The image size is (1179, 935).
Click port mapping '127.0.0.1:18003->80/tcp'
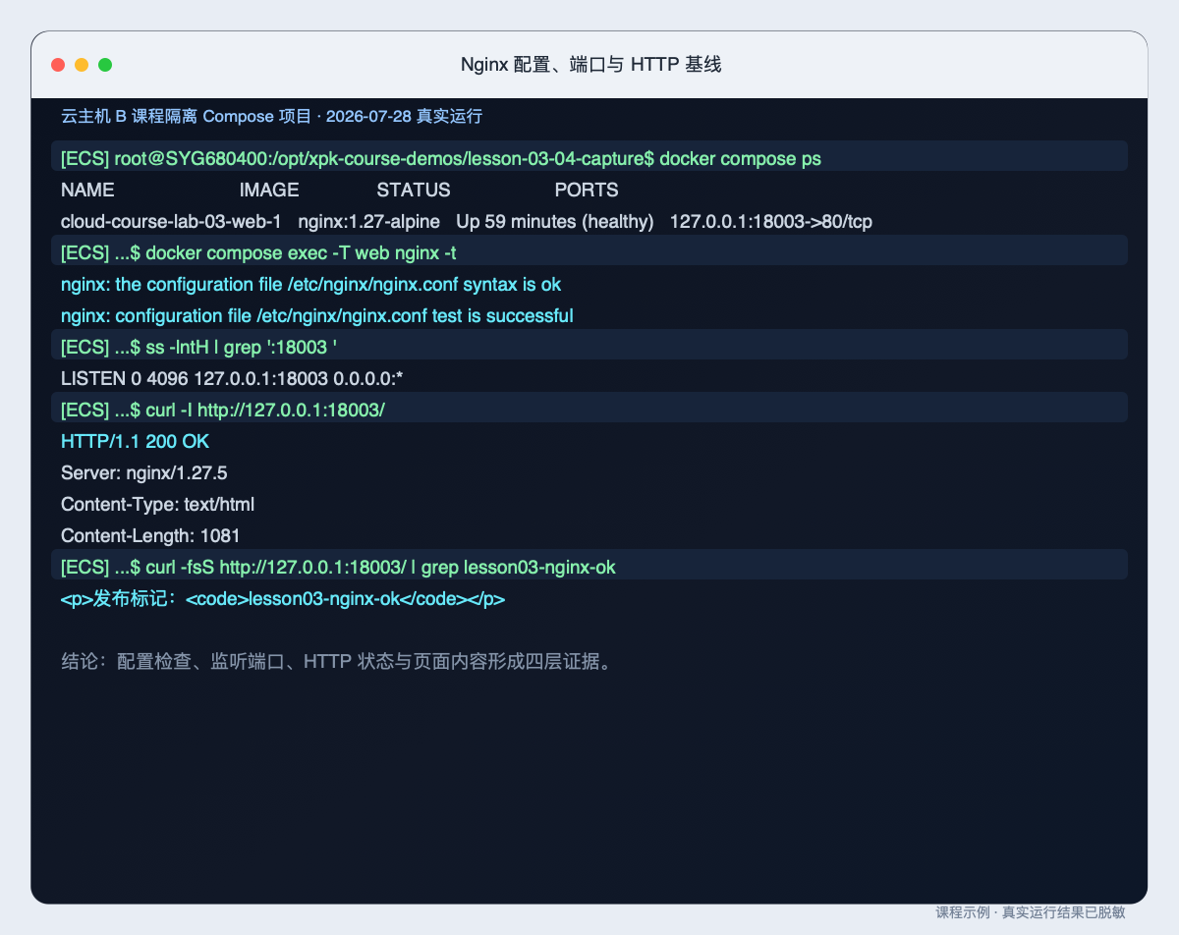(771, 222)
